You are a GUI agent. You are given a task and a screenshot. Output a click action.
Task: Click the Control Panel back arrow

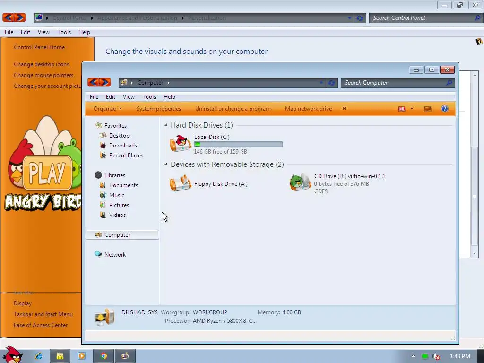click(9, 17)
